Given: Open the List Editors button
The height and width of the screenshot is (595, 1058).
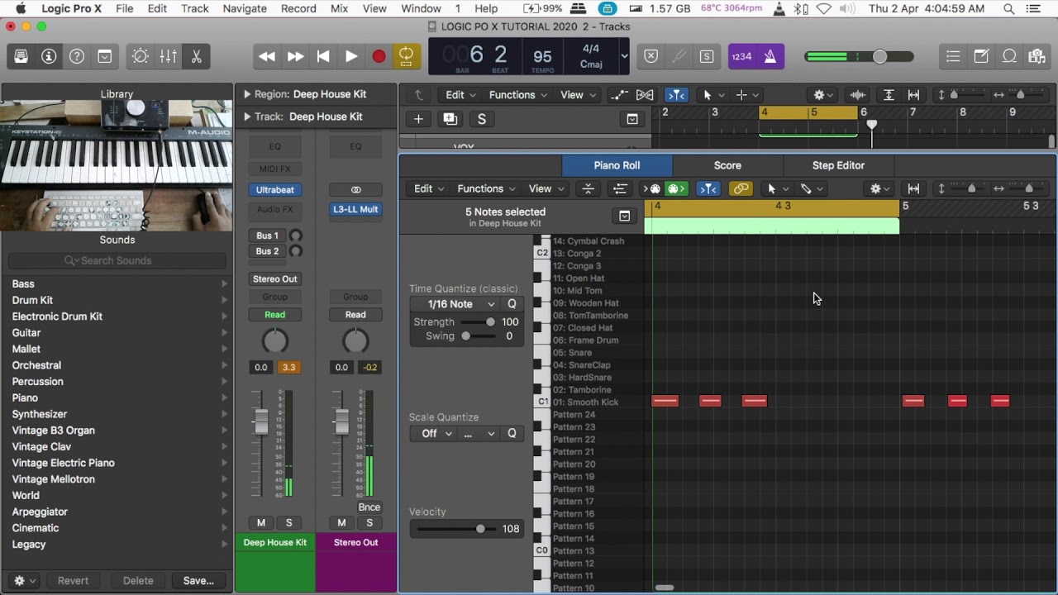Looking at the screenshot, I should coord(953,56).
